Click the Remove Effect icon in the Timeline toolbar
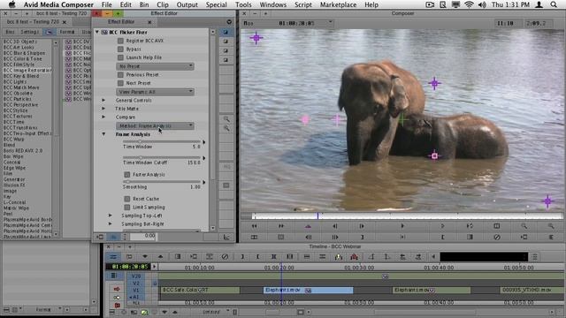Image resolution: width=566 pixels, height=318 pixels. [225, 257]
